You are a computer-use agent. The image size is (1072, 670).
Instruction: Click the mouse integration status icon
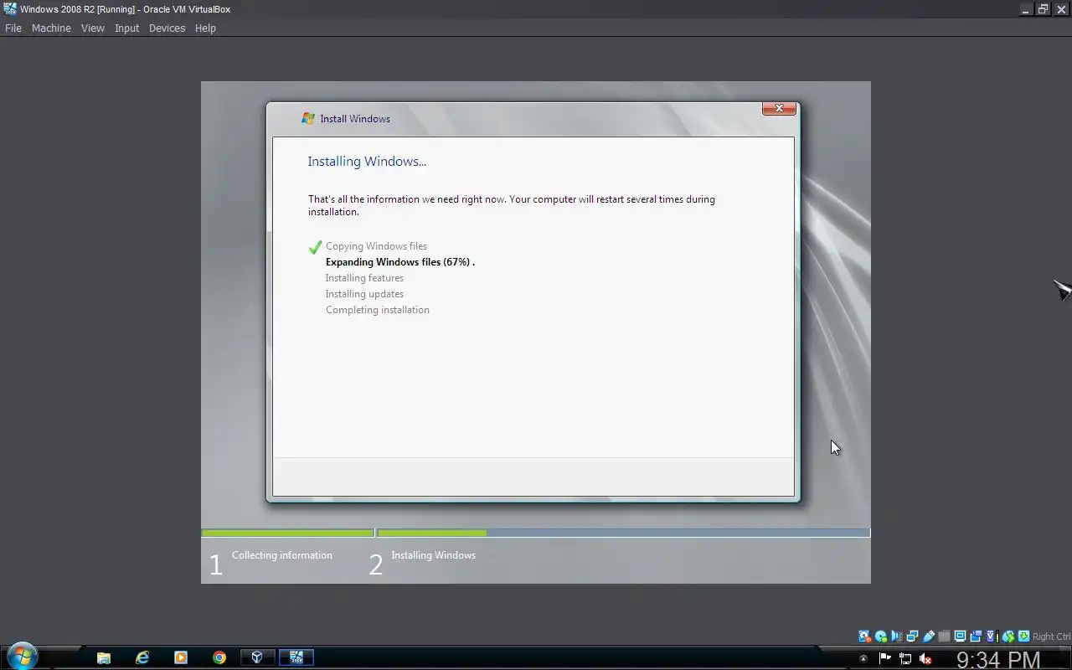pos(1008,636)
